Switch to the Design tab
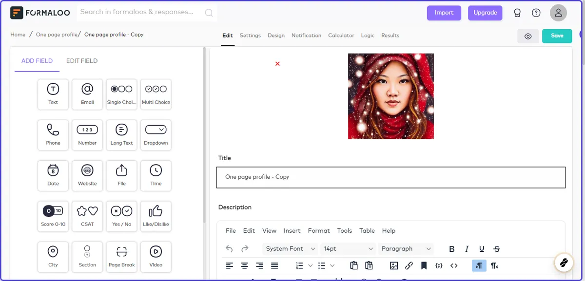 pyautogui.click(x=276, y=36)
